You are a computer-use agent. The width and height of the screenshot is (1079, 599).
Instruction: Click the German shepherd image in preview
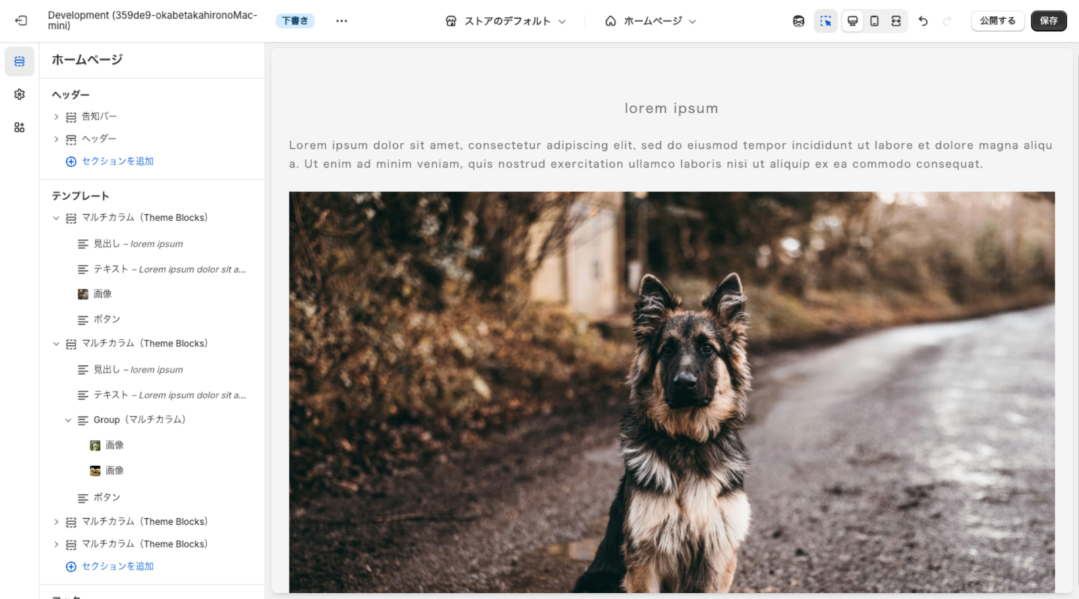point(672,392)
